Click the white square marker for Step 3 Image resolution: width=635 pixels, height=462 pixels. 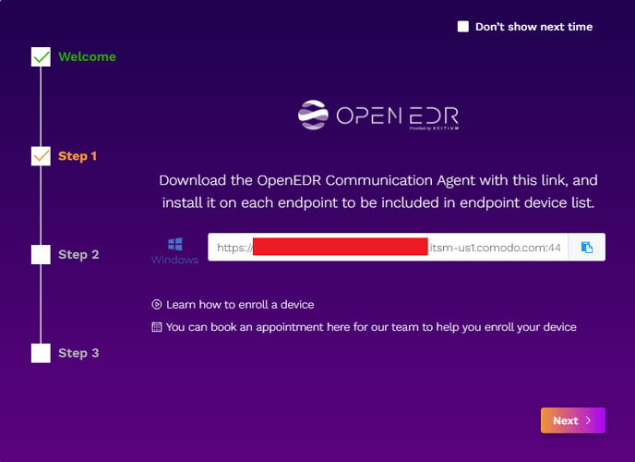pos(41,353)
